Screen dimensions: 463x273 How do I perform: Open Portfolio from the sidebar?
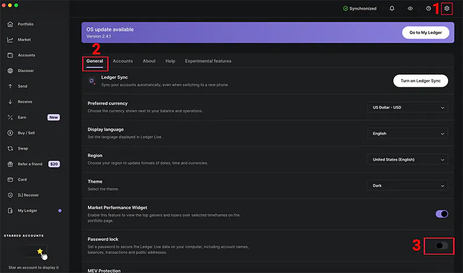[25, 24]
